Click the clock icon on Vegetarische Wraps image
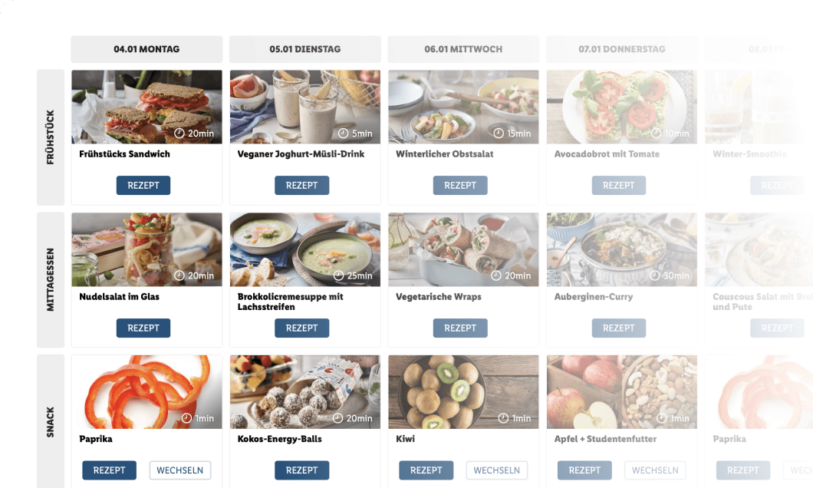The height and width of the screenshot is (488, 813). (x=496, y=275)
